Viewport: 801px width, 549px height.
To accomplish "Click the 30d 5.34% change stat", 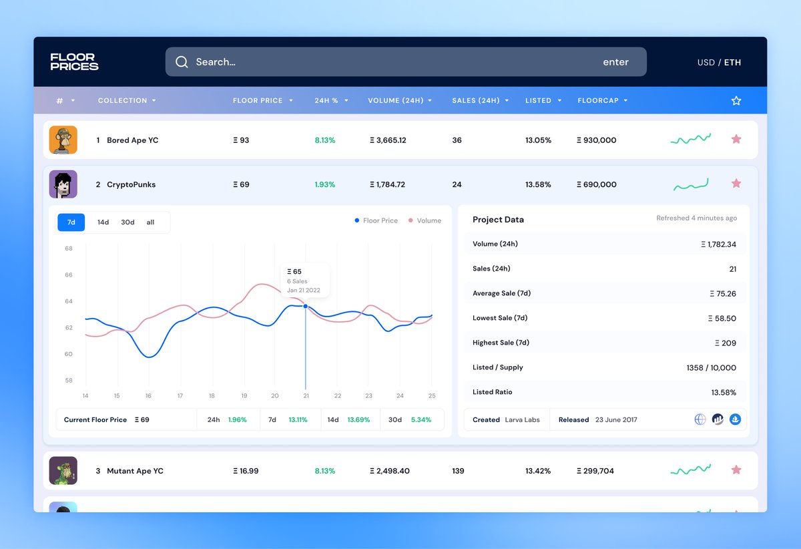I will 410,420.
